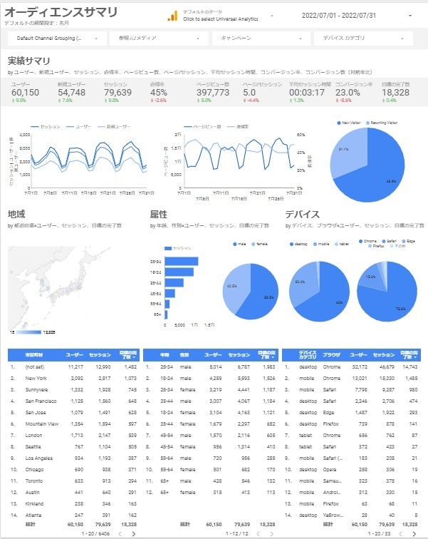
Task: Select the Sunnyvale row in city table
Action: [74, 389]
